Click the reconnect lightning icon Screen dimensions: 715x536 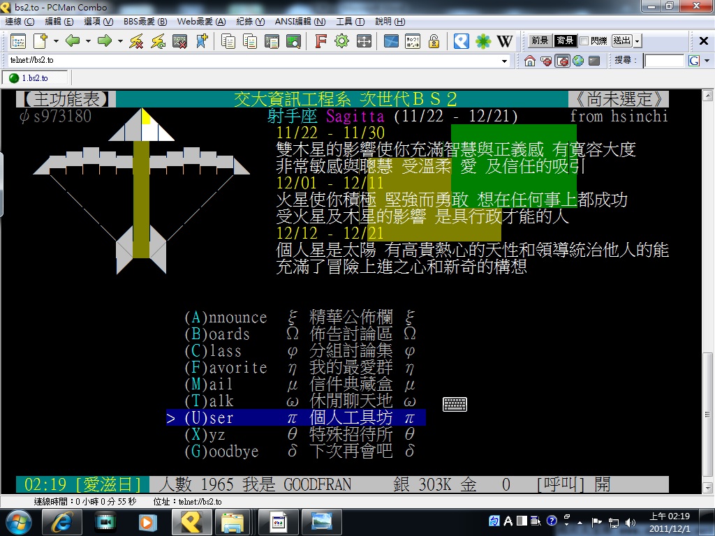pyautogui.click(x=158, y=41)
